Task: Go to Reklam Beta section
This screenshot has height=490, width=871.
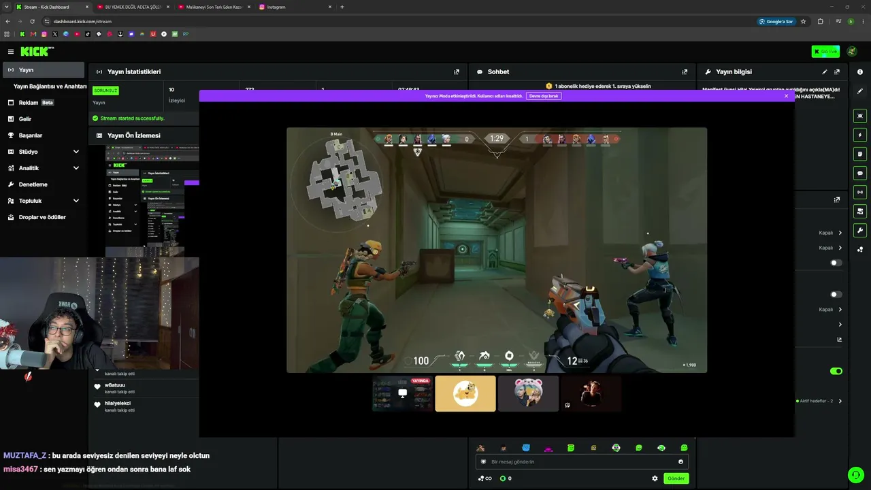Action: pyautogui.click(x=44, y=103)
